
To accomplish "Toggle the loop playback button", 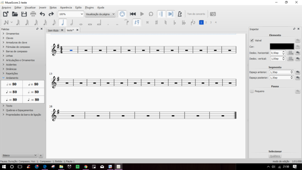I will pyautogui.click(x=151, y=14).
